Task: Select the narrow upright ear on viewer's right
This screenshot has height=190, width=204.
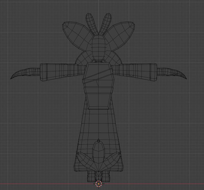Action: 105,24
